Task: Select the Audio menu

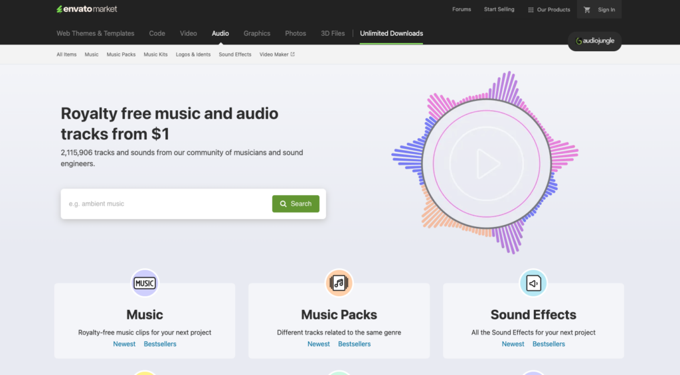Action: 220,33
